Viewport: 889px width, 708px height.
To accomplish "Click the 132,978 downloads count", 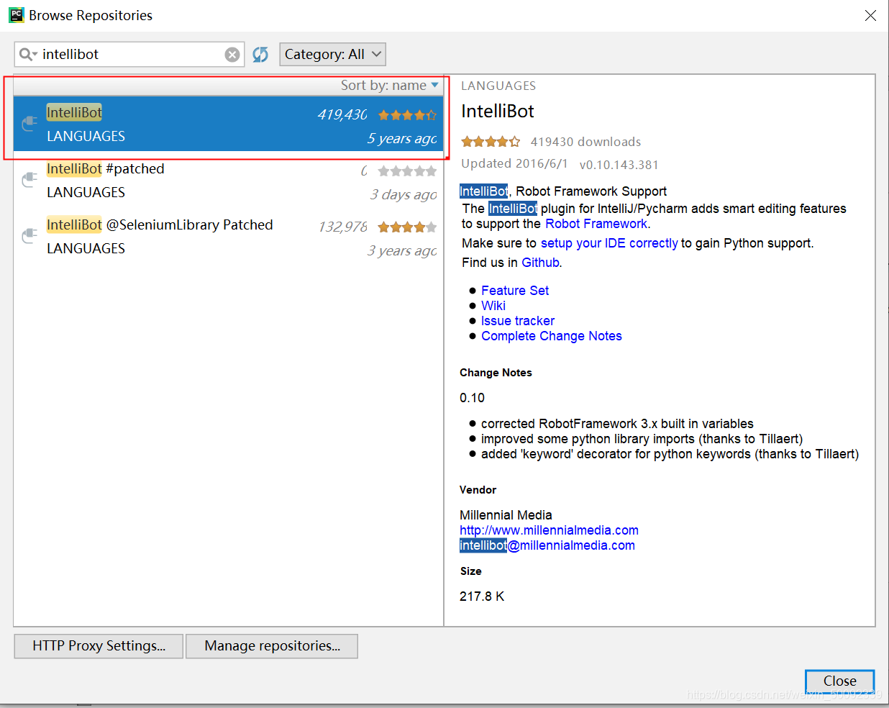I will click(342, 227).
